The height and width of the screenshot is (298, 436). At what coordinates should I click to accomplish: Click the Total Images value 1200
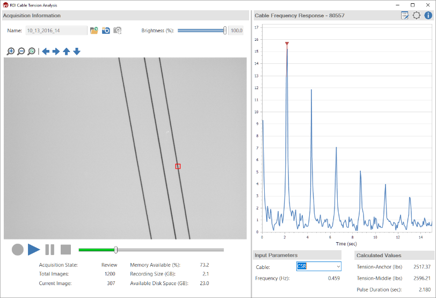pyautogui.click(x=110, y=274)
